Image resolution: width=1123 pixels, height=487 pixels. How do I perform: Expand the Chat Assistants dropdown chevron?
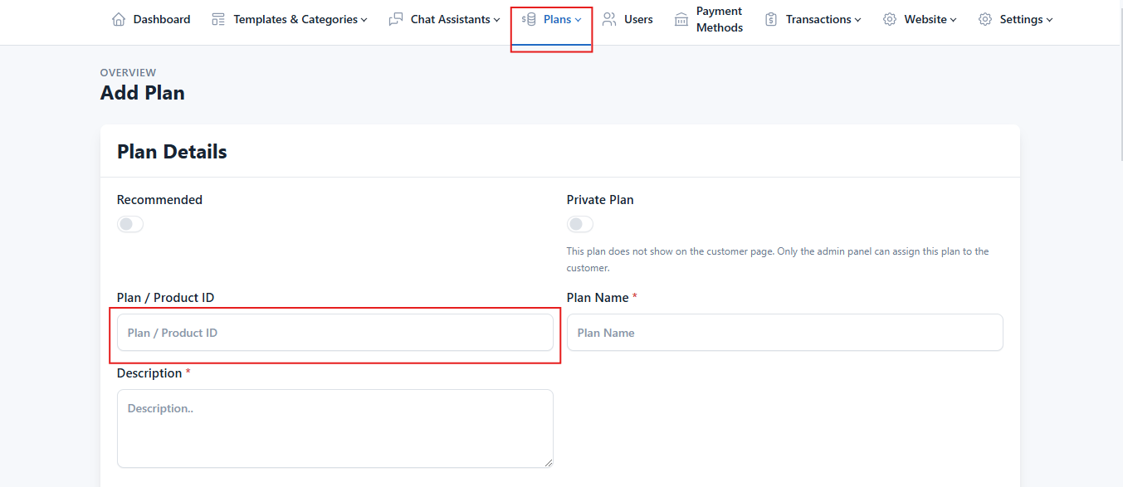tap(497, 20)
